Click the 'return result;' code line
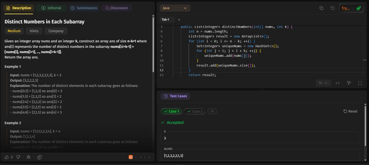This screenshot has height=165, width=369. (202, 75)
